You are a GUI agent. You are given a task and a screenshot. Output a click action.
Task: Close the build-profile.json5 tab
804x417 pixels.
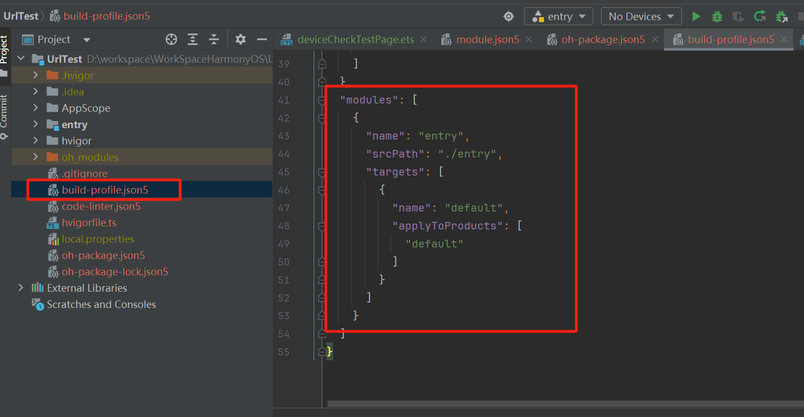tap(784, 39)
